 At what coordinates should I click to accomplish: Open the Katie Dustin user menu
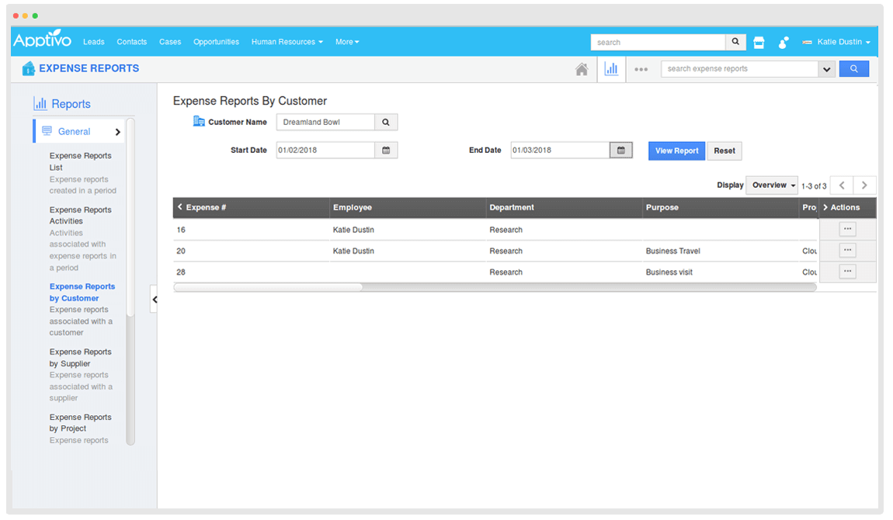[843, 42]
